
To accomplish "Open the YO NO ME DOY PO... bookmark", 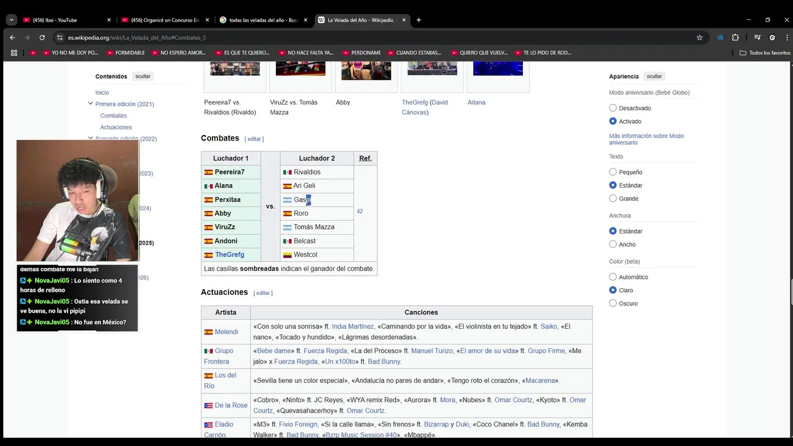I will click(x=71, y=53).
